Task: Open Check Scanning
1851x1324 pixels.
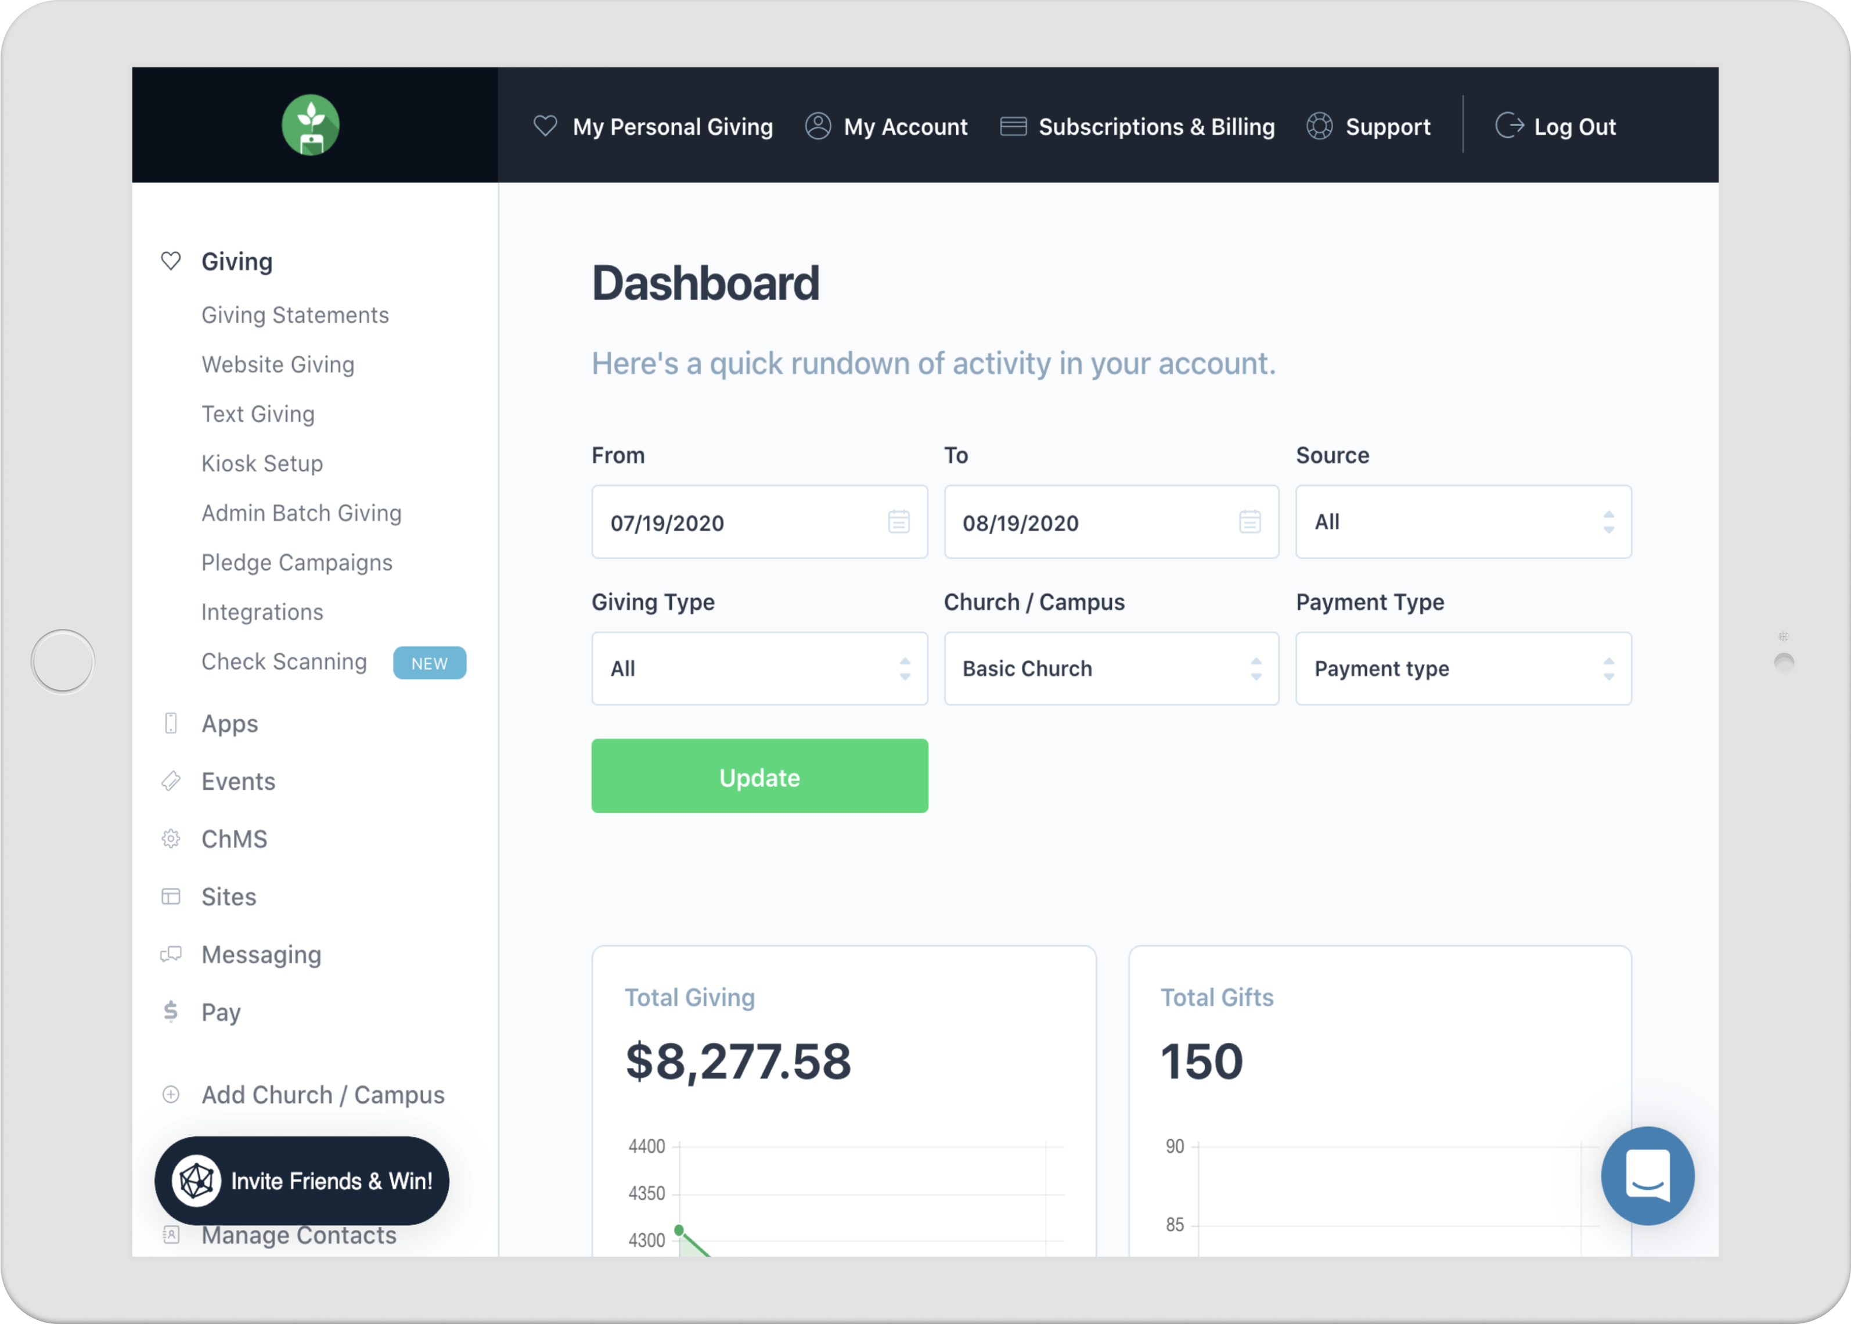Action: point(284,661)
